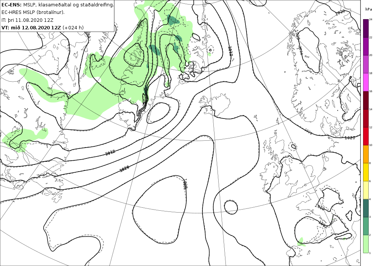This screenshot has height=266, width=377.
Task: Click the '16' tick label on colorbar
Action: (371, 91)
